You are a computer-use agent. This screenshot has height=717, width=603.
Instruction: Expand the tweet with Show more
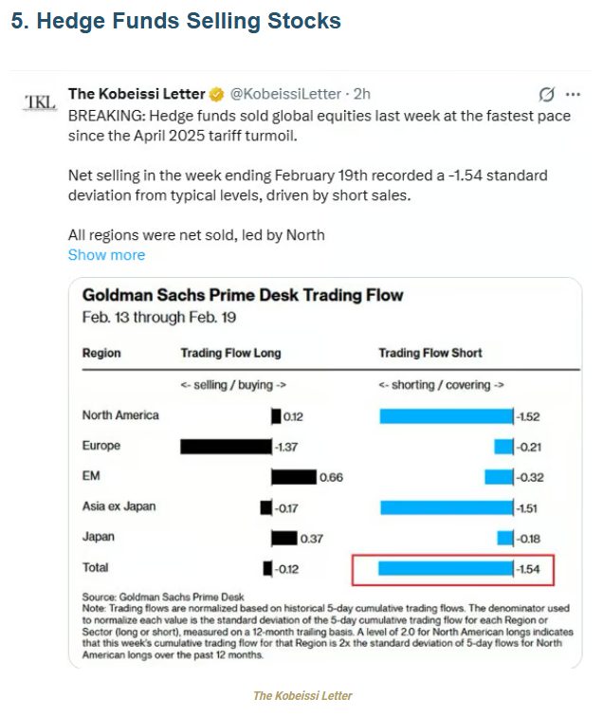point(106,255)
